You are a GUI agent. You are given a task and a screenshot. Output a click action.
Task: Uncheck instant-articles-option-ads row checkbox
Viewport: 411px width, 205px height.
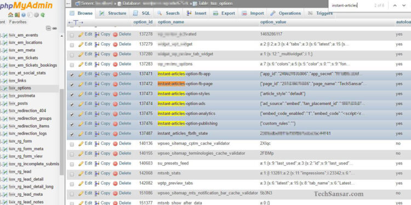[x=72, y=104]
